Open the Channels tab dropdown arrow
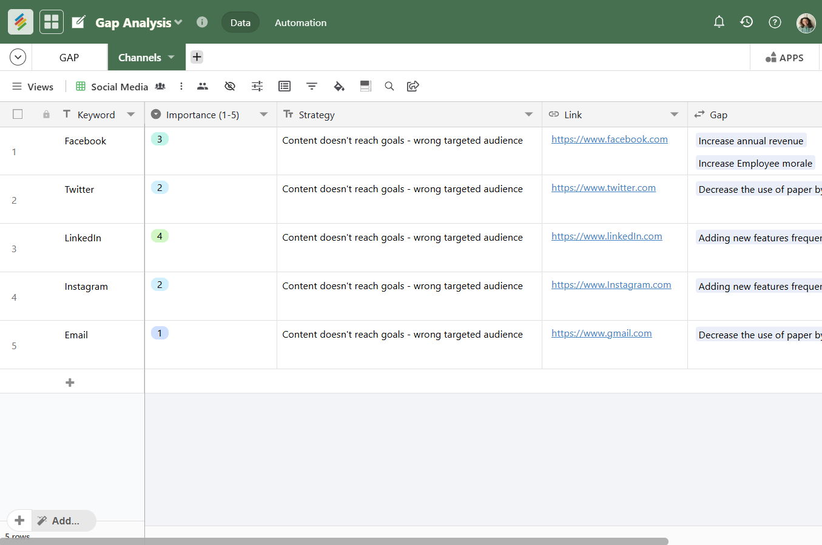Screen dimensions: 822x545 (x=171, y=57)
